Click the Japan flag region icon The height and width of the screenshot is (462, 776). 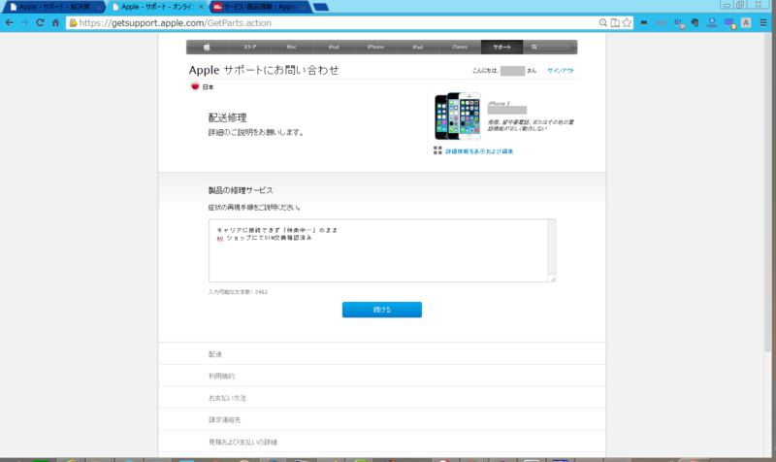click(x=195, y=86)
